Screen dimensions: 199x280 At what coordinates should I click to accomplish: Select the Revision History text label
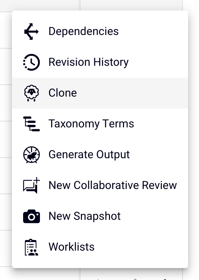tap(89, 62)
